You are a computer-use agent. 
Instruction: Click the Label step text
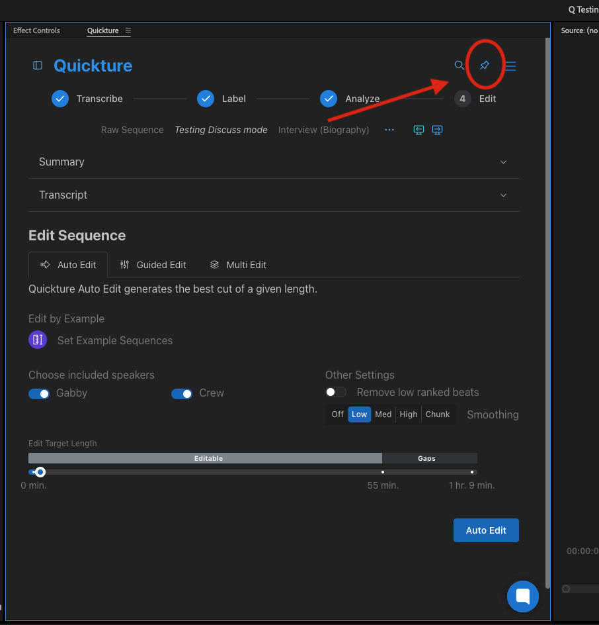click(x=233, y=99)
